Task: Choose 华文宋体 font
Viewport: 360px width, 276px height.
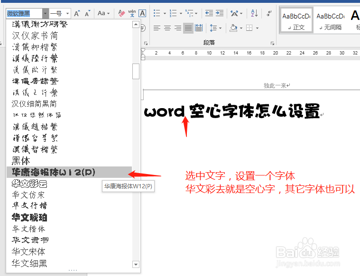Action: (x=69, y=252)
